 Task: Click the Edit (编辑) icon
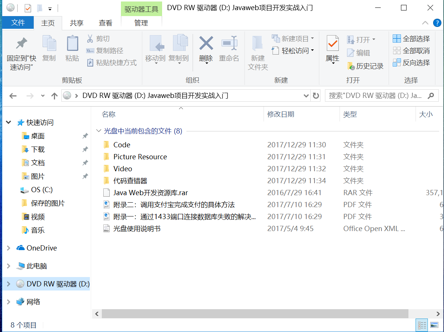(350, 53)
